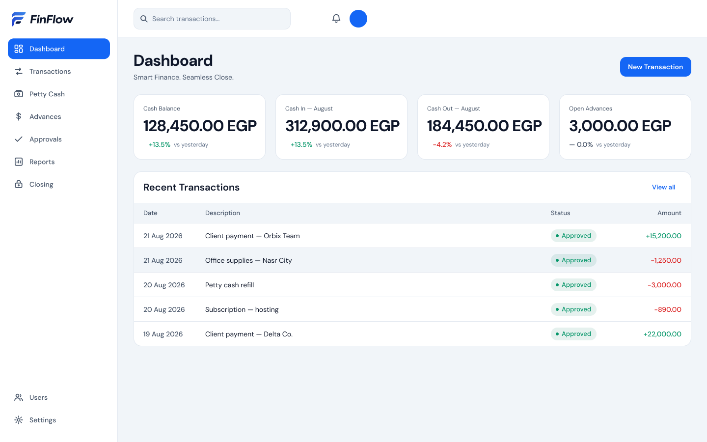This screenshot has height=442, width=707.
Task: Click the Advances dollar sign icon
Action: click(19, 116)
